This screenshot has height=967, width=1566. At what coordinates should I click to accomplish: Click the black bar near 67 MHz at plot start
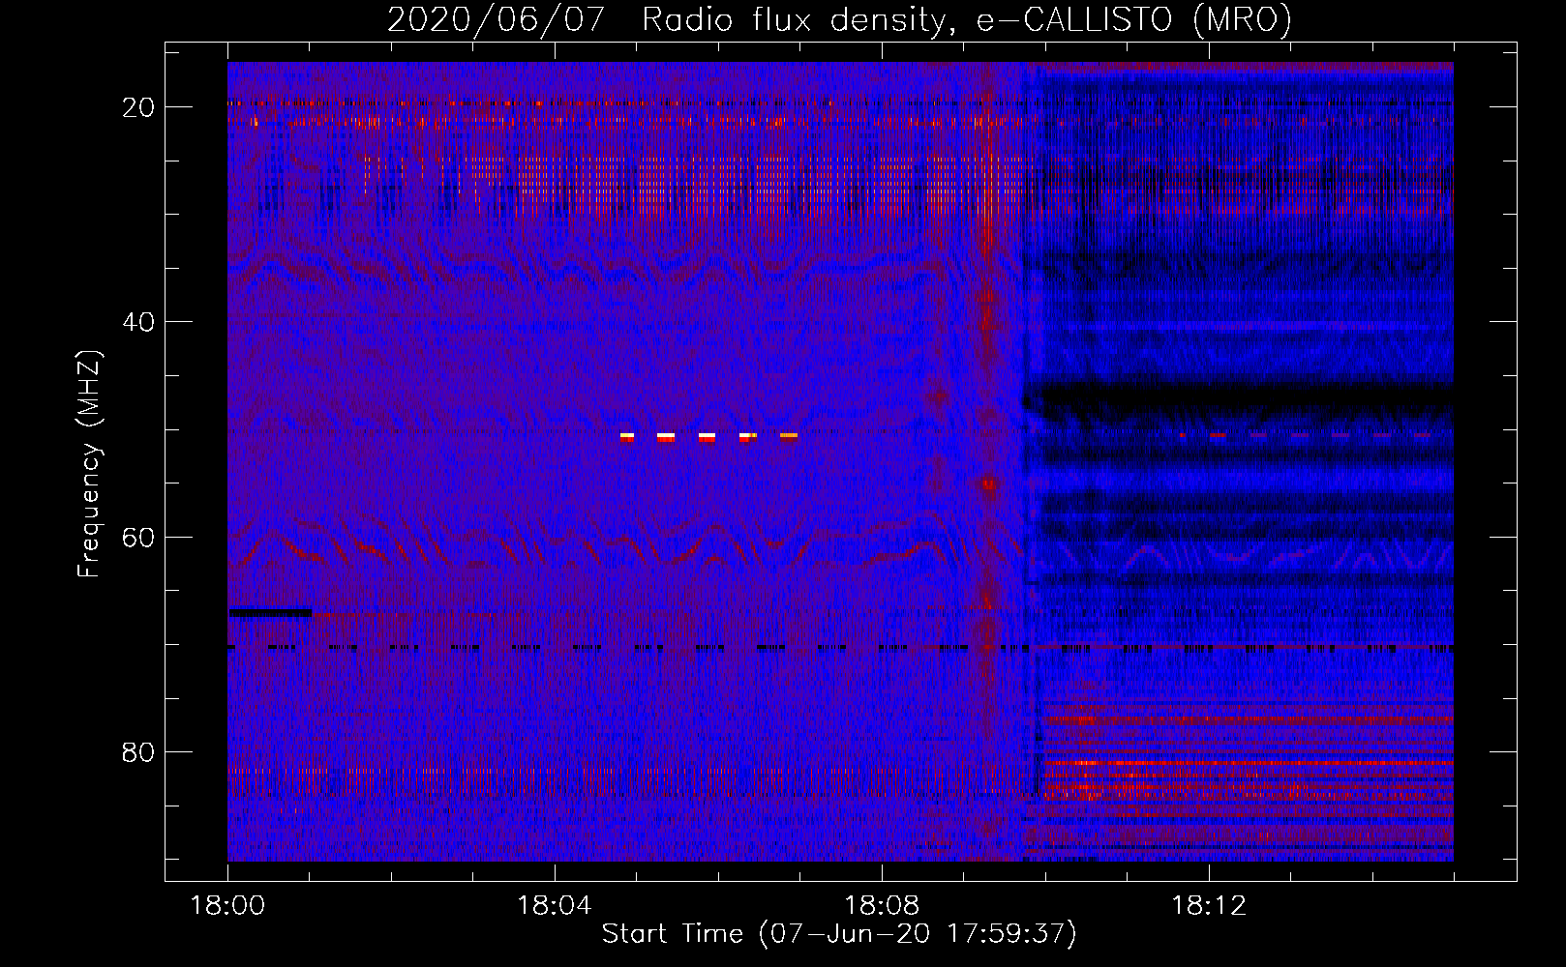[270, 612]
